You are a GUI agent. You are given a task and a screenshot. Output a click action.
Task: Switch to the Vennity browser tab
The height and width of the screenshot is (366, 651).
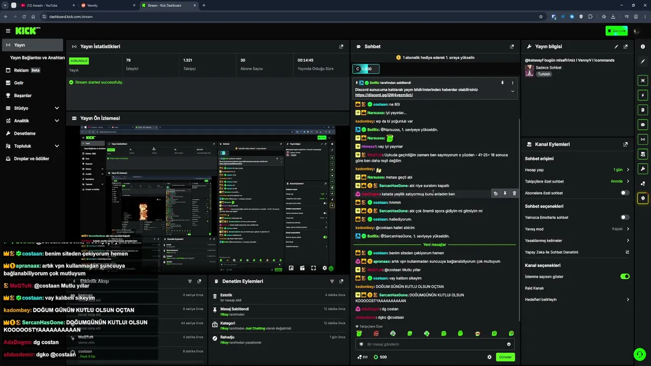pyautogui.click(x=108, y=6)
